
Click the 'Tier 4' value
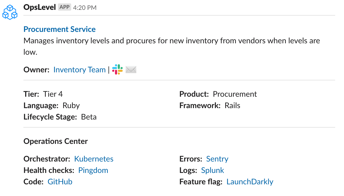coord(53,94)
